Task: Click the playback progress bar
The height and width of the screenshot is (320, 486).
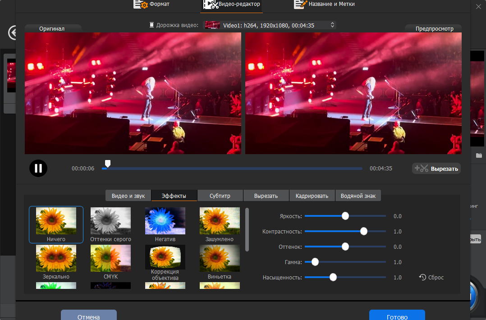Action: click(x=232, y=169)
